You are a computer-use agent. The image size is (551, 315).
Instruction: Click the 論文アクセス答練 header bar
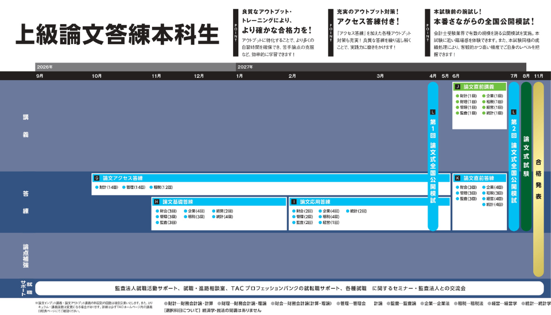(x=270, y=178)
